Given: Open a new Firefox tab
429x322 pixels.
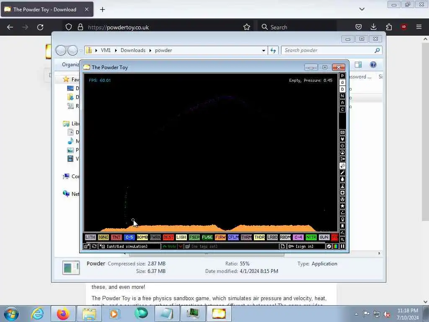Looking at the screenshot, I should [x=102, y=10].
